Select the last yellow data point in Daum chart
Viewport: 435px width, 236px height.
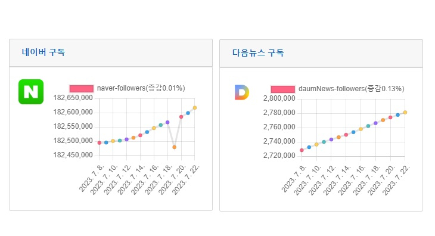[405, 112]
